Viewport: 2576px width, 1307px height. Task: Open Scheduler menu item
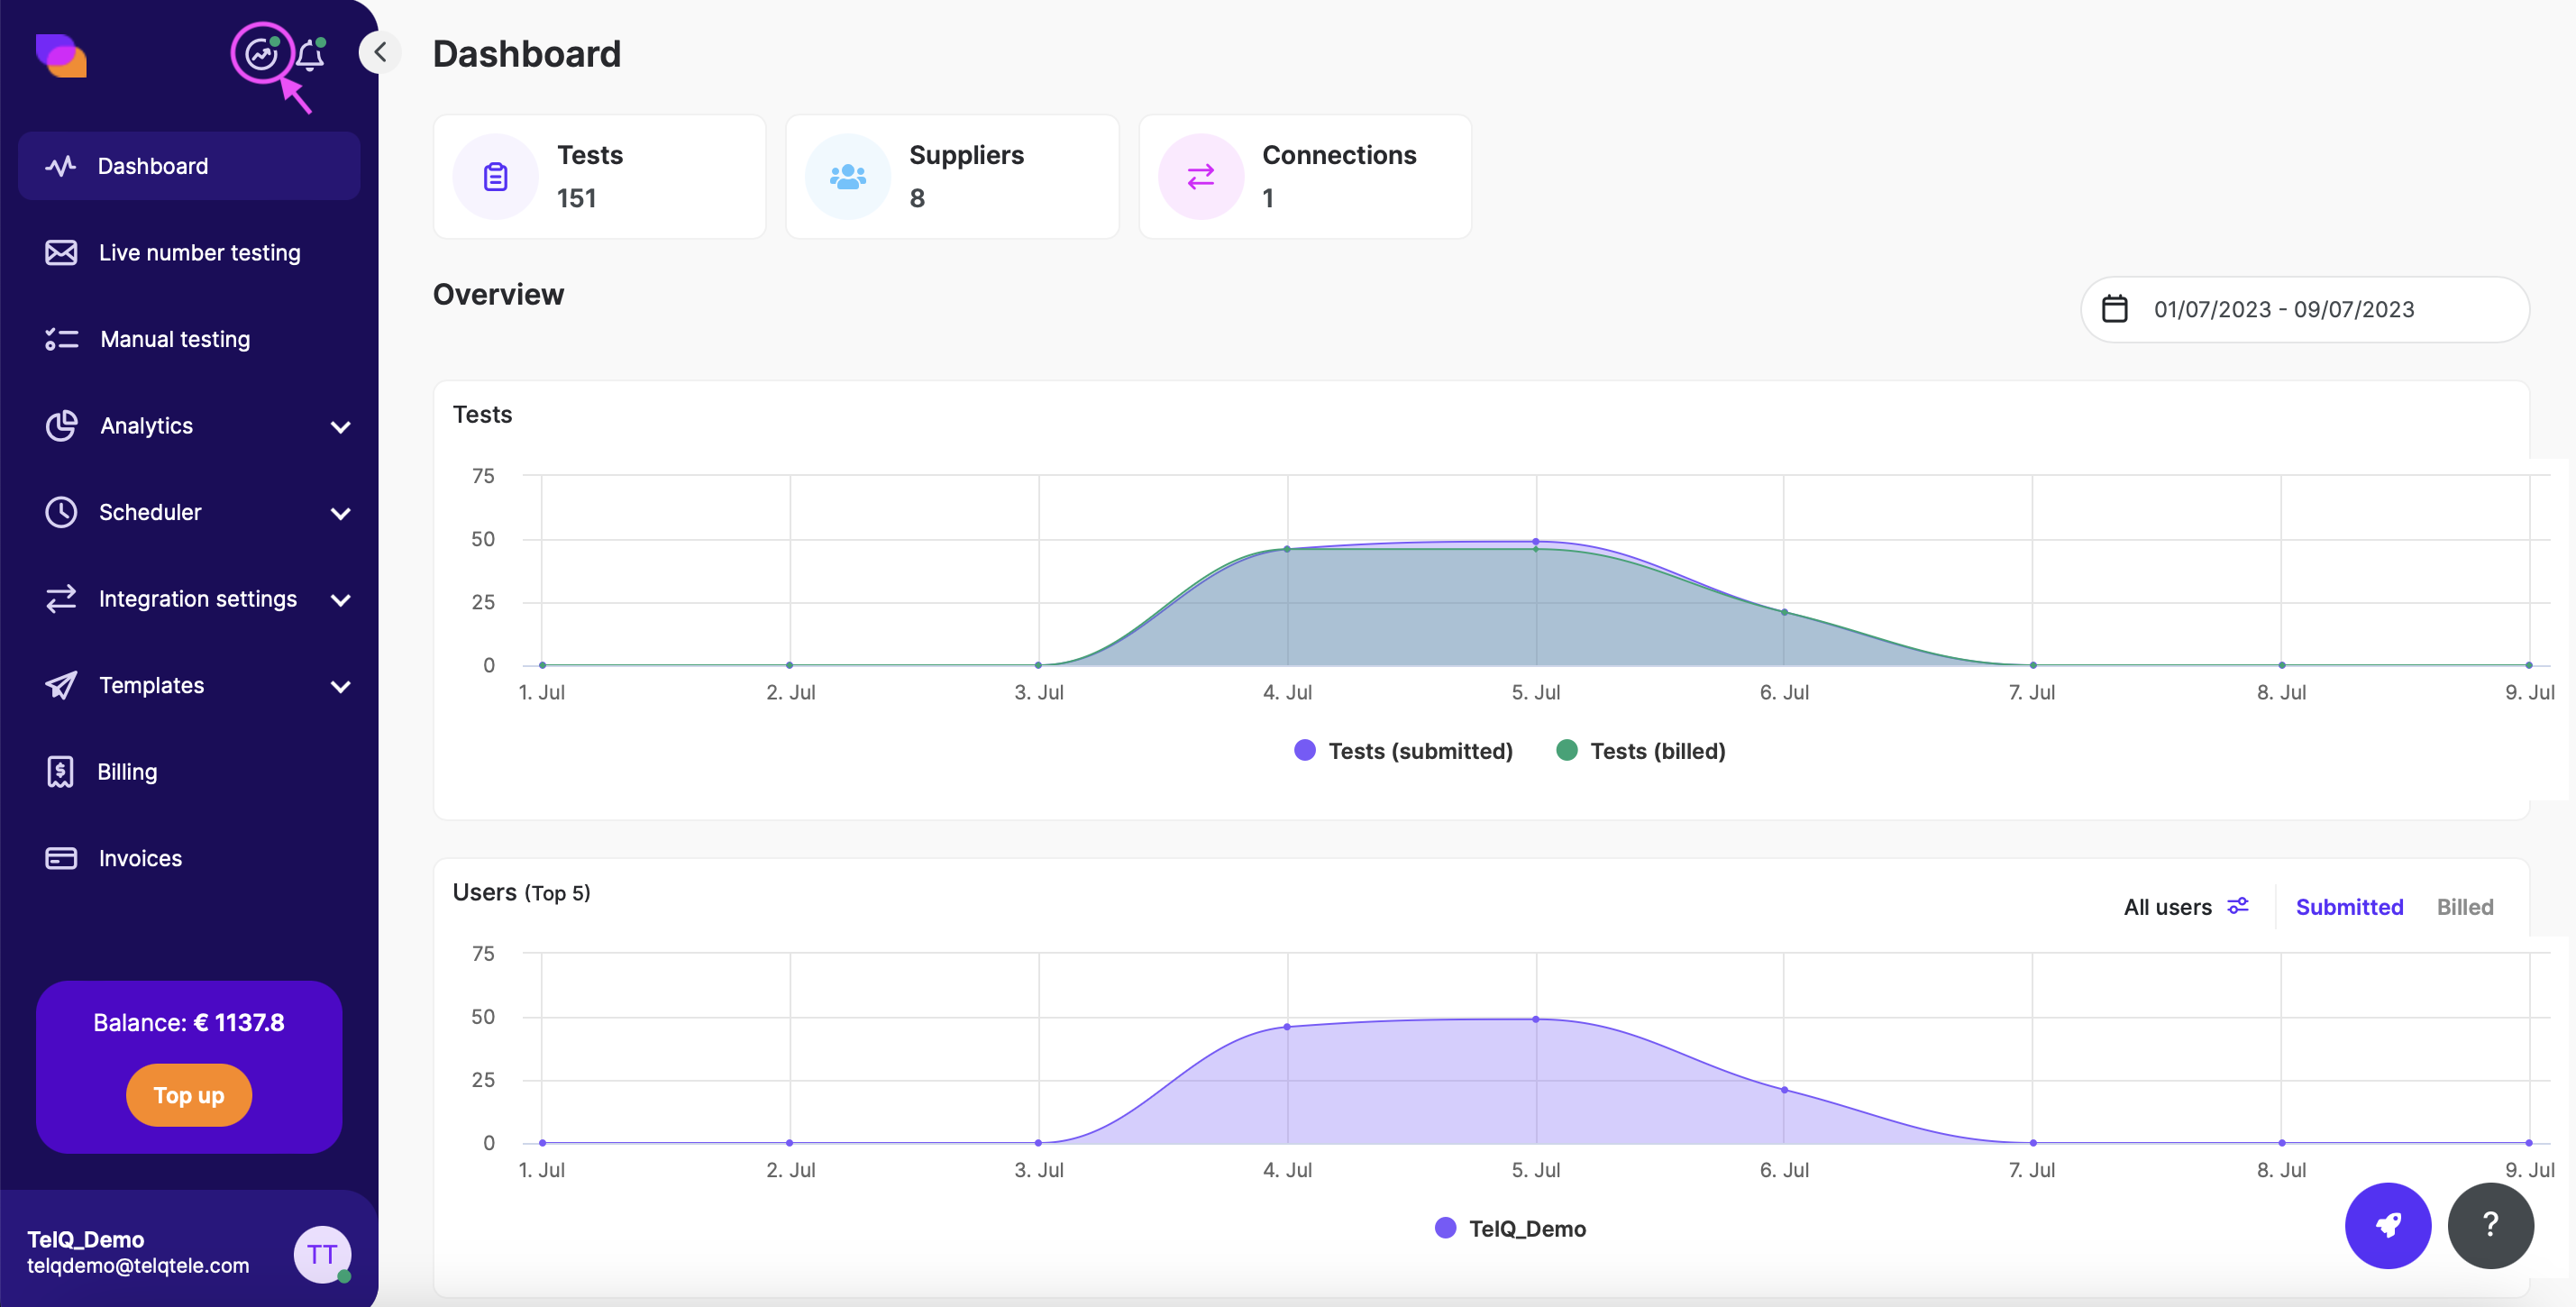[189, 512]
